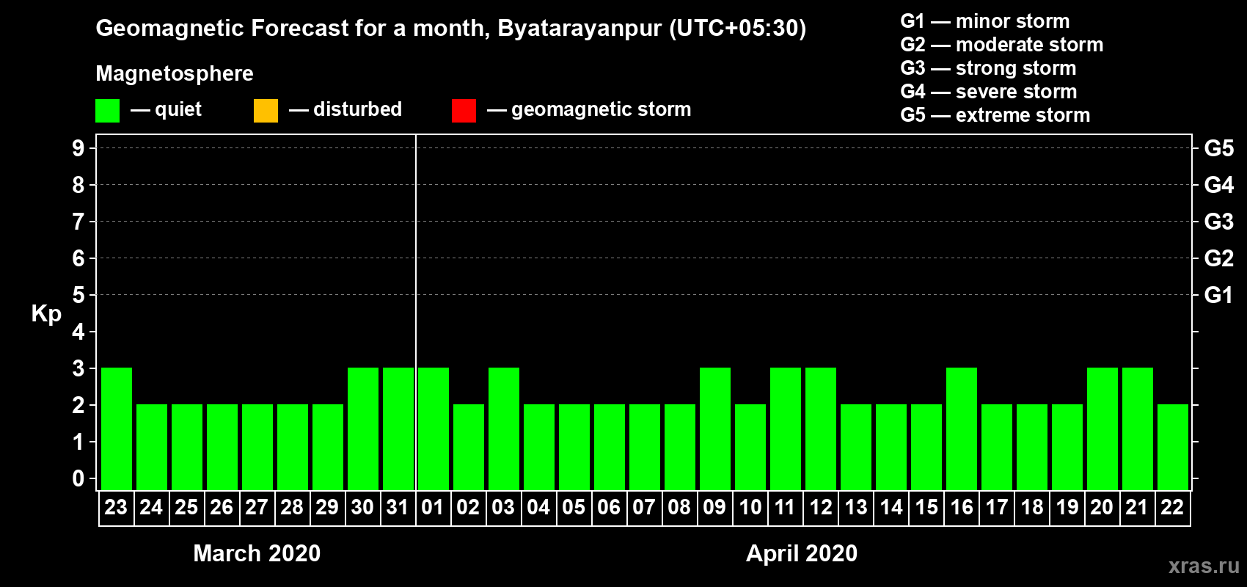Click the date cell labeled 21
Image resolution: width=1247 pixels, height=587 pixels.
click(1137, 508)
